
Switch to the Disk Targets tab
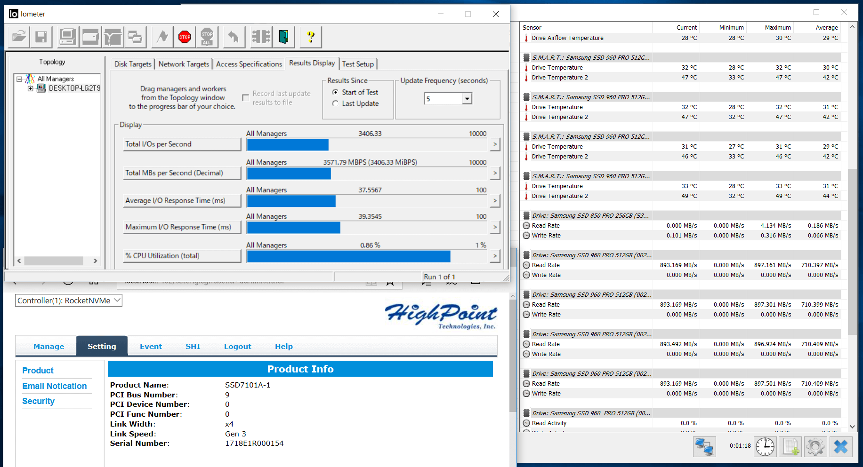(x=133, y=64)
